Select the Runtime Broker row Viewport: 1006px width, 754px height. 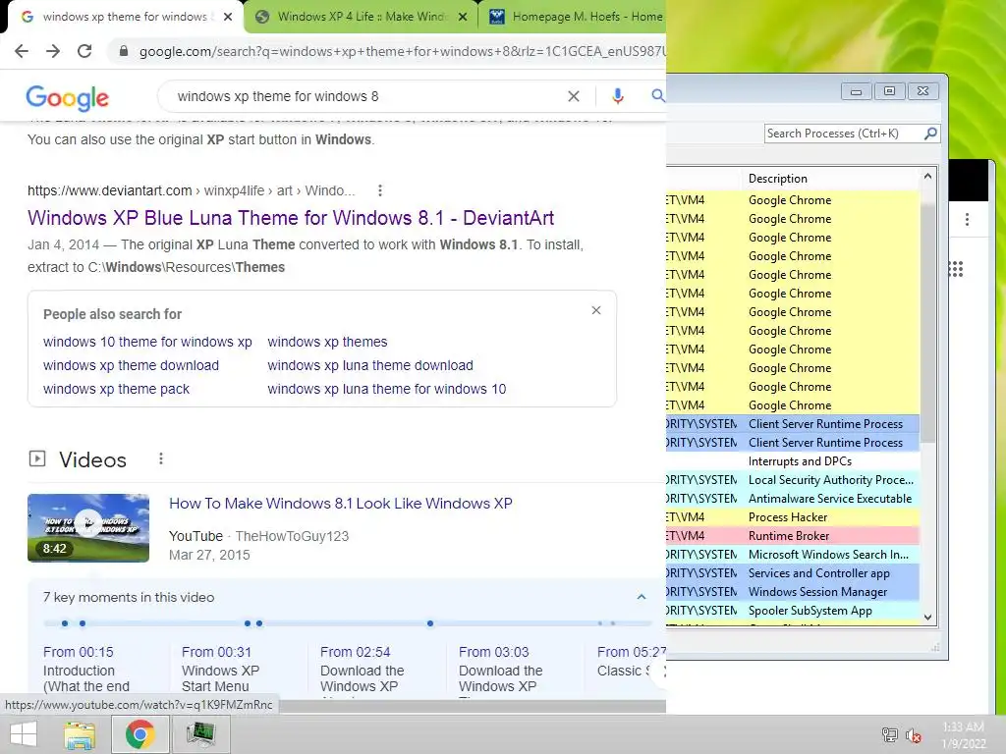(x=793, y=535)
